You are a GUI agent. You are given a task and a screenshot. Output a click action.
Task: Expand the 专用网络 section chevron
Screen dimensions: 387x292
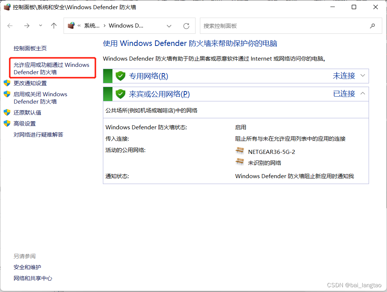[363, 75]
